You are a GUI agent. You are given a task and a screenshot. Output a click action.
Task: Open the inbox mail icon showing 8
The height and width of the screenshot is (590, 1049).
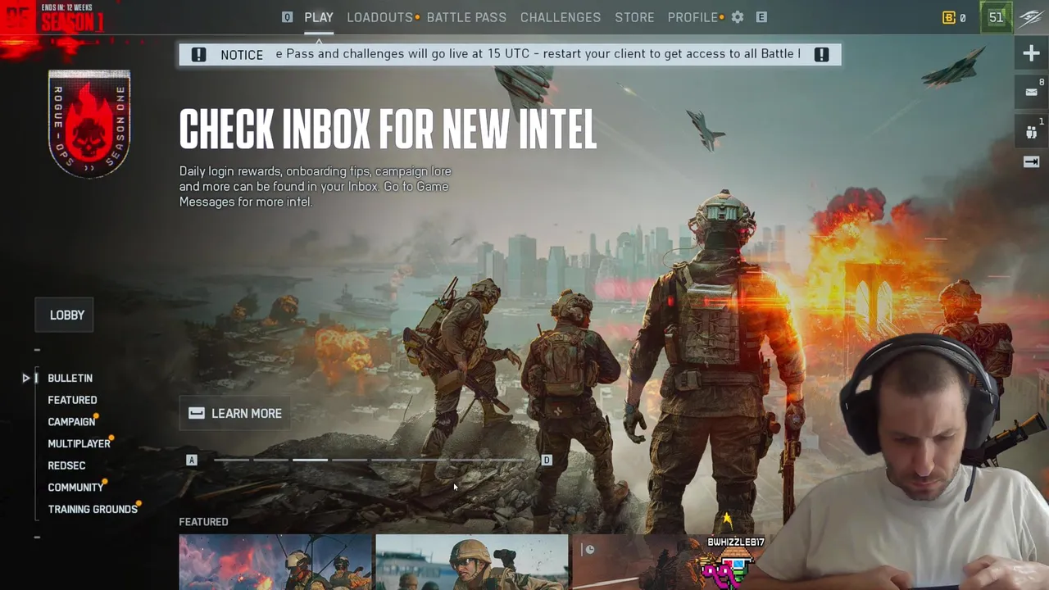tap(1032, 92)
